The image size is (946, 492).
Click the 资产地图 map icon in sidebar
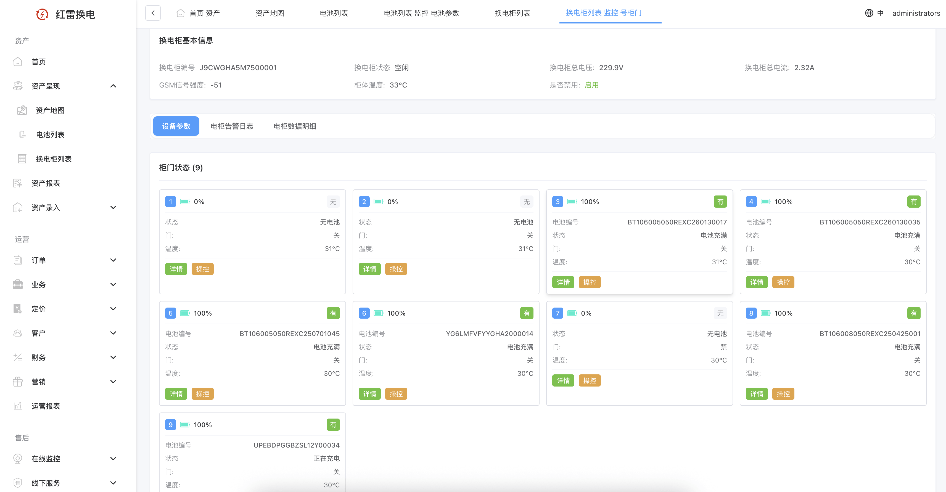[22, 110]
